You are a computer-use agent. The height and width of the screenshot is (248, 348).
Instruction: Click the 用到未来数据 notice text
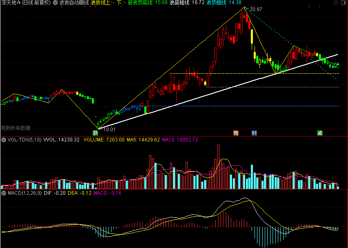click(x=16, y=128)
